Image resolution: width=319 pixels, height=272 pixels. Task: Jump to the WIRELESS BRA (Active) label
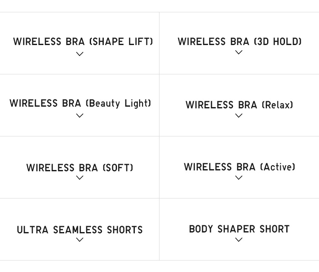239,167
